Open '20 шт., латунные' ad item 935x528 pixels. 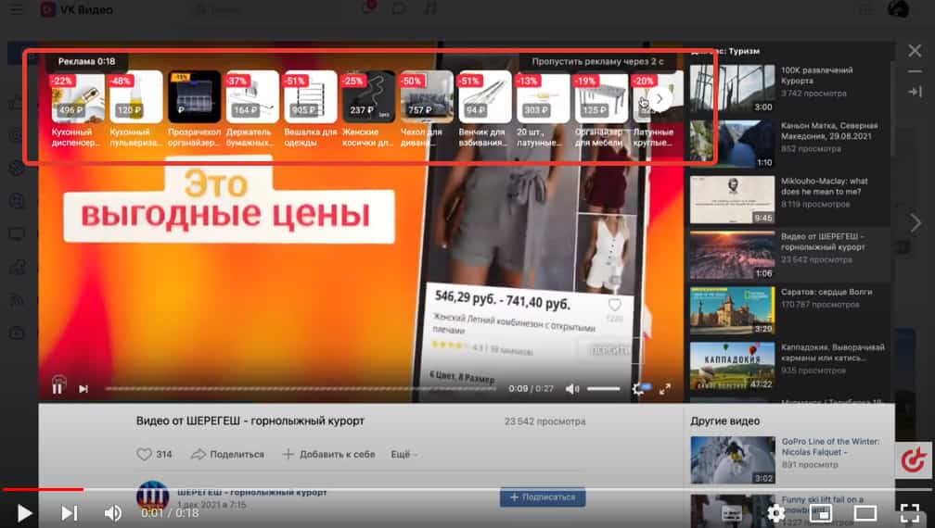(543, 109)
